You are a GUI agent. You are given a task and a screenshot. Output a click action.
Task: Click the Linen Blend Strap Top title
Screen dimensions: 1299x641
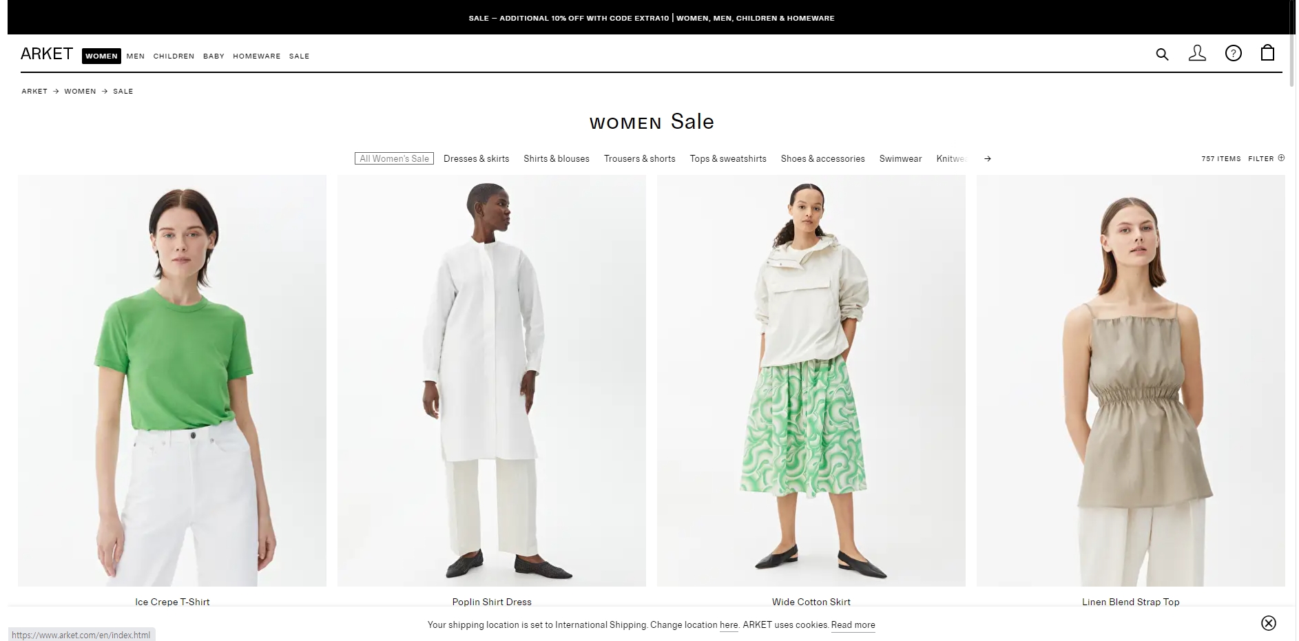click(1130, 602)
